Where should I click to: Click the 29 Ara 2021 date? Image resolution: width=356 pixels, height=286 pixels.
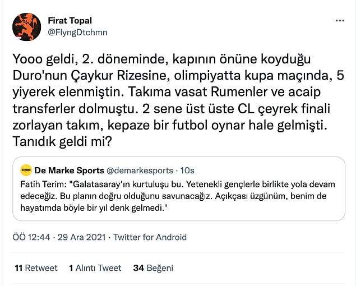click(81, 237)
